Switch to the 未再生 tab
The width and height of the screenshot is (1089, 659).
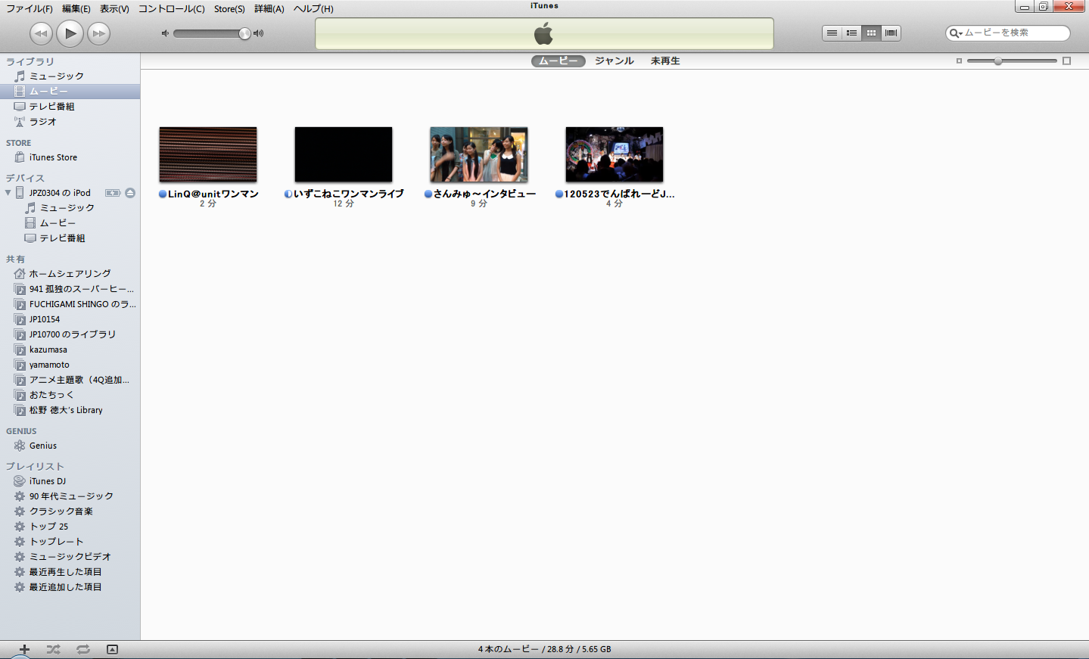pyautogui.click(x=665, y=61)
